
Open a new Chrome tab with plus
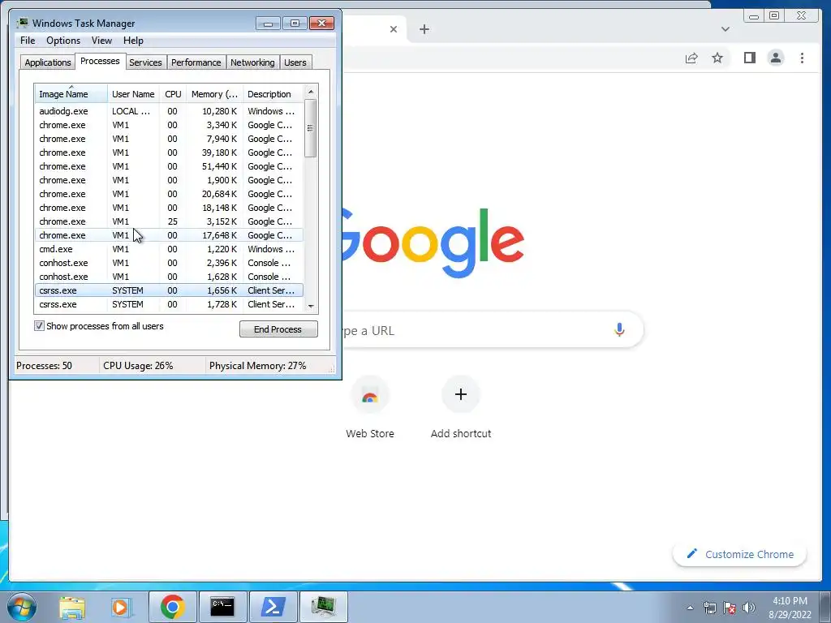coord(424,29)
